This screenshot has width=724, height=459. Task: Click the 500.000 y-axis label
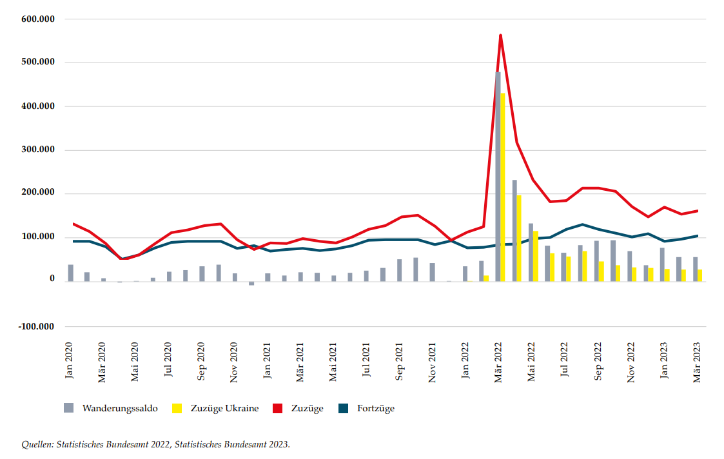point(38,62)
